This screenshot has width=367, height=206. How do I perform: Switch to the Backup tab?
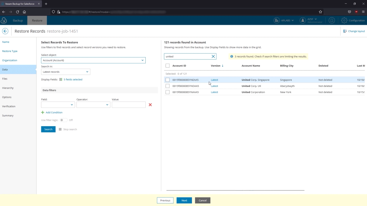(18, 21)
